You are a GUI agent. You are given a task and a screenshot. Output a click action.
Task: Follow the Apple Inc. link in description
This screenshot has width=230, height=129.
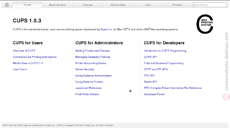coord(106,30)
